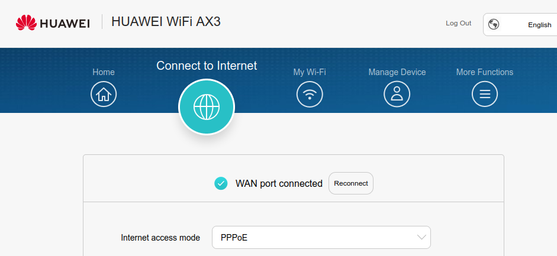Go to the My Wi-Fi tab label
This screenshot has height=256, width=557.
tap(310, 72)
